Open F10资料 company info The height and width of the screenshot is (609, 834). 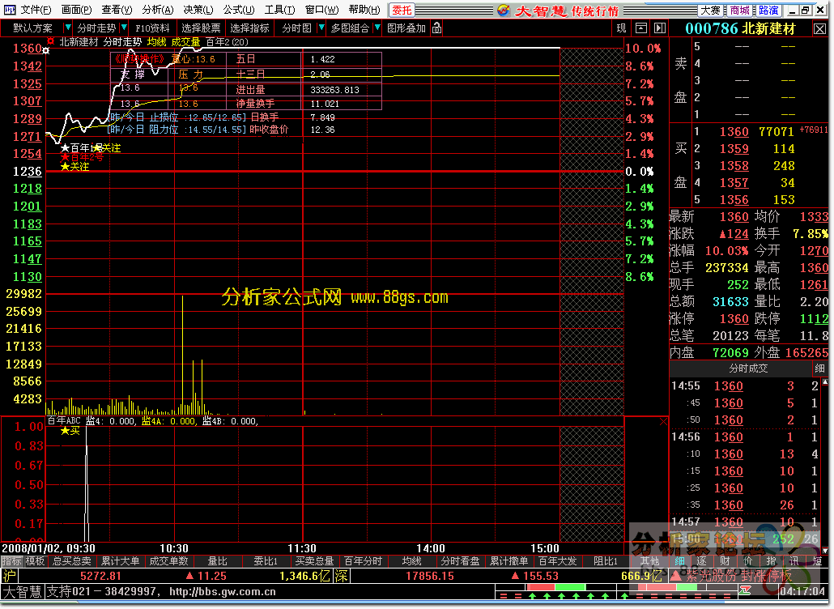tap(152, 28)
